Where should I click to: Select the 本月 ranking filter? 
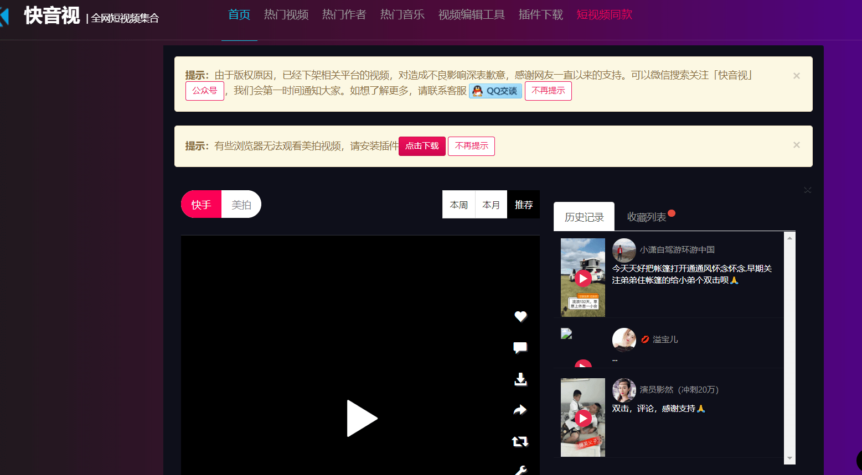coord(491,205)
